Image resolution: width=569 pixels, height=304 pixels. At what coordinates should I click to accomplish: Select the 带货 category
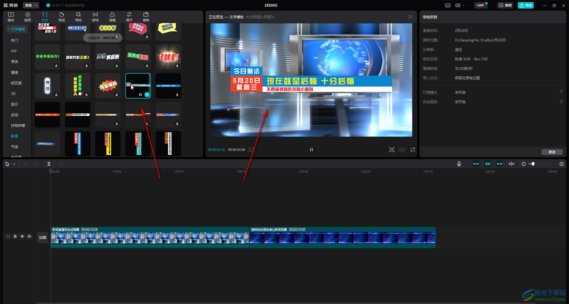(15, 62)
